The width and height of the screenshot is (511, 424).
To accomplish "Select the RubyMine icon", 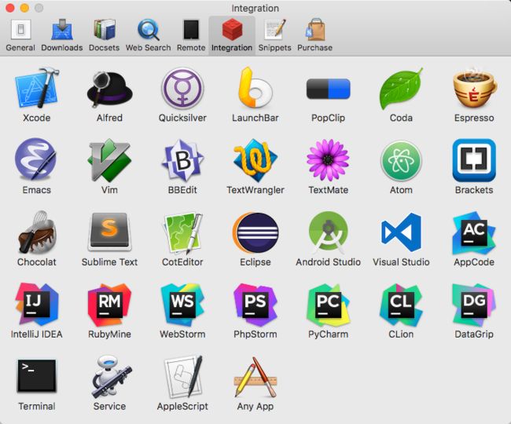I will pyautogui.click(x=109, y=305).
